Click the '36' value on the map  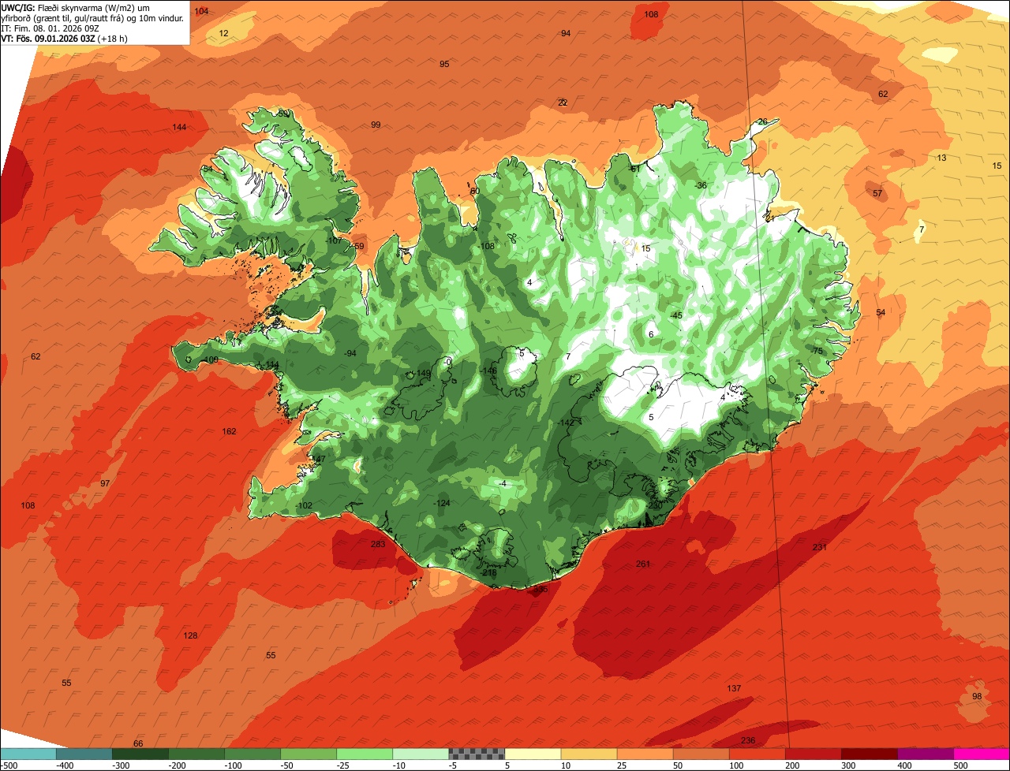(701, 185)
